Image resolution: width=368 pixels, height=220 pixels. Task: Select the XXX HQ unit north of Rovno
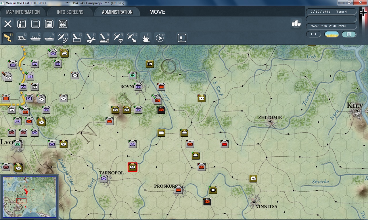(x=150, y=64)
